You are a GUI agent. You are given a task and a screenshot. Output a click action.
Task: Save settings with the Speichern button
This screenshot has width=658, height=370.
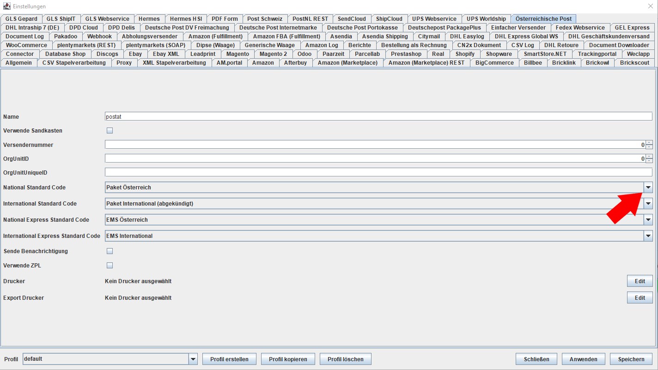631,359
